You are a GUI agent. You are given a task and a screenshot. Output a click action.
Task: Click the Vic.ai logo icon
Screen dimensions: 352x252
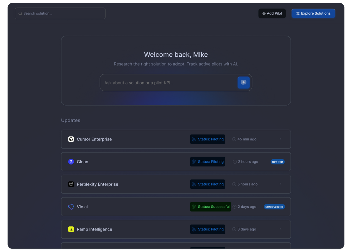point(71,207)
